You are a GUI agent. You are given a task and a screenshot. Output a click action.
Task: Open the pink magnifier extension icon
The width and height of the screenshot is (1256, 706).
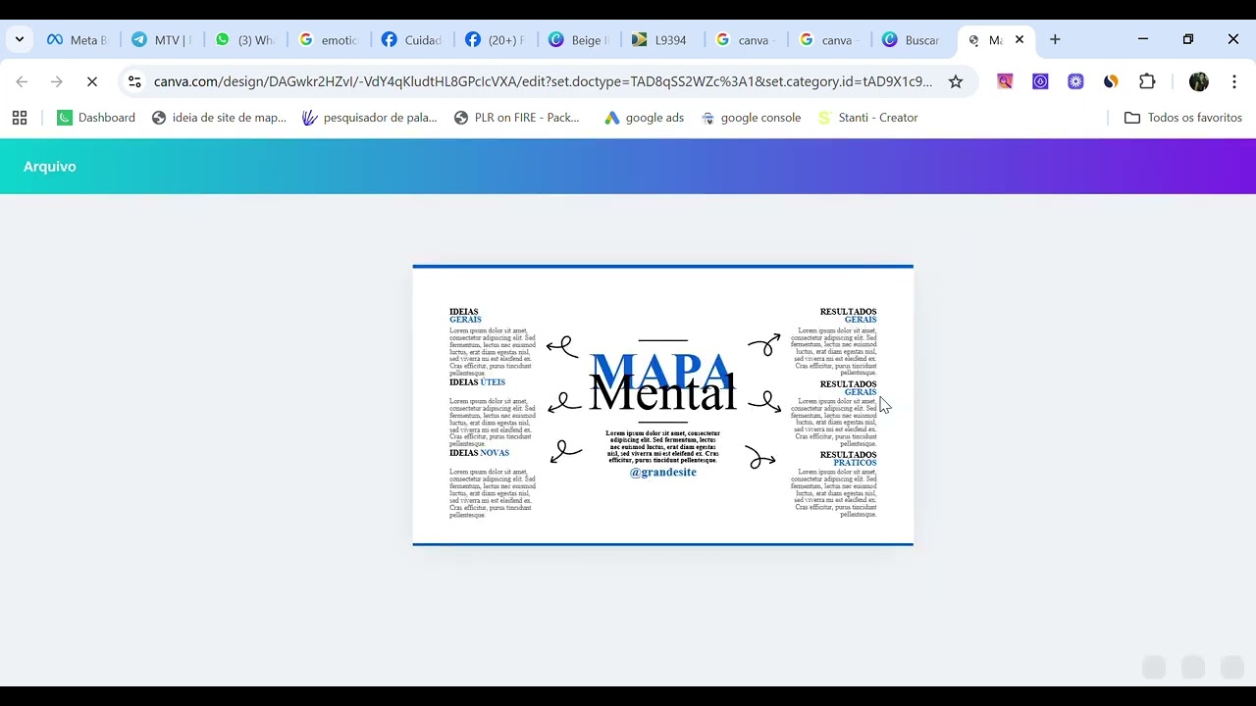(1005, 82)
